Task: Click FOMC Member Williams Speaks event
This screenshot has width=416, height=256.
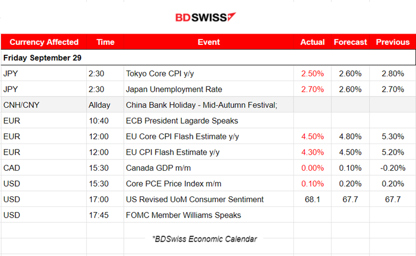Action: [183, 215]
